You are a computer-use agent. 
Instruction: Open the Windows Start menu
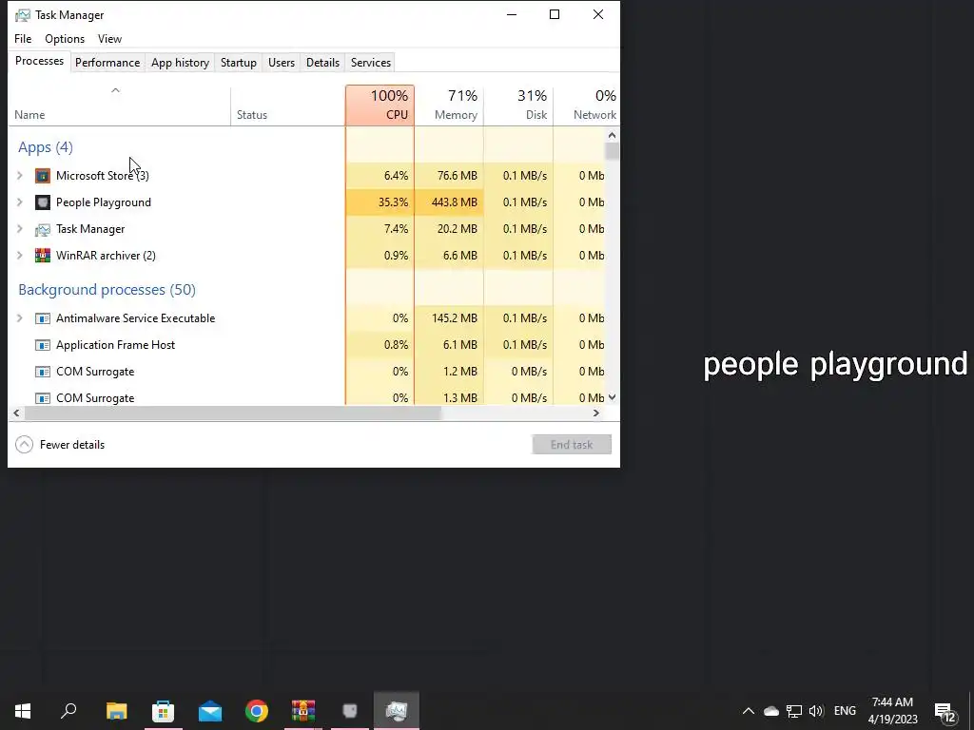(23, 710)
